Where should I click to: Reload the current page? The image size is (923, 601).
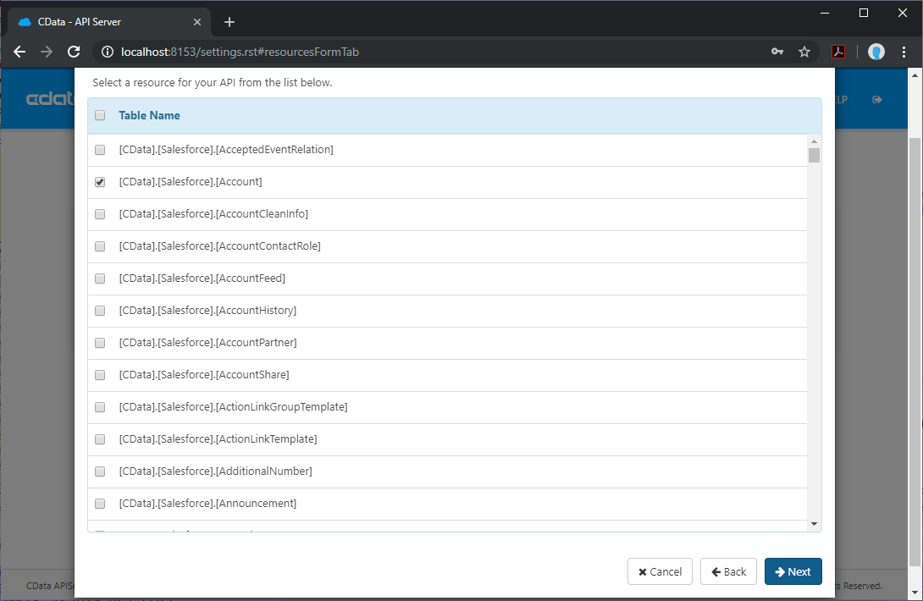point(74,52)
